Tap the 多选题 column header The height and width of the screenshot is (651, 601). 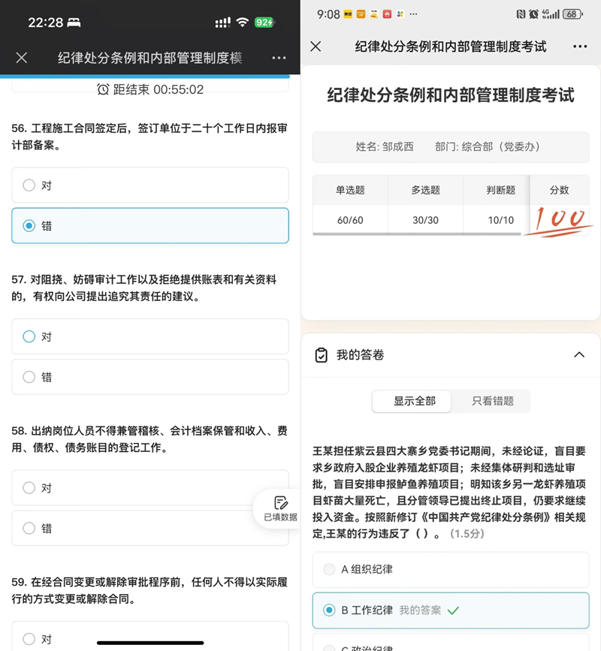[425, 190]
